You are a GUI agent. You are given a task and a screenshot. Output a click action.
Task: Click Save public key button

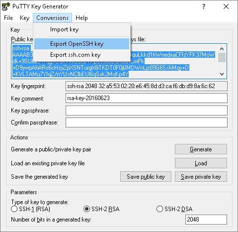[x=146, y=177]
